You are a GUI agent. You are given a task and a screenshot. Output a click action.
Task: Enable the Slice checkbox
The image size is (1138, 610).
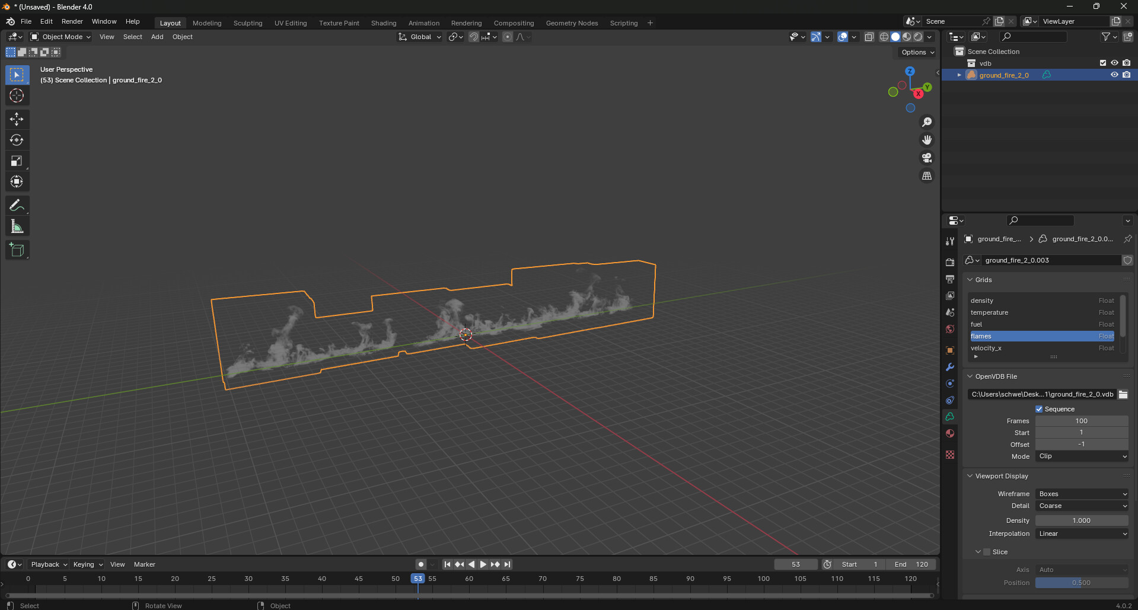point(987,552)
